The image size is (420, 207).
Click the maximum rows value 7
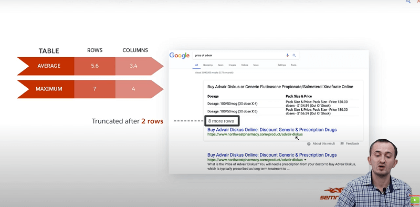[x=94, y=89]
